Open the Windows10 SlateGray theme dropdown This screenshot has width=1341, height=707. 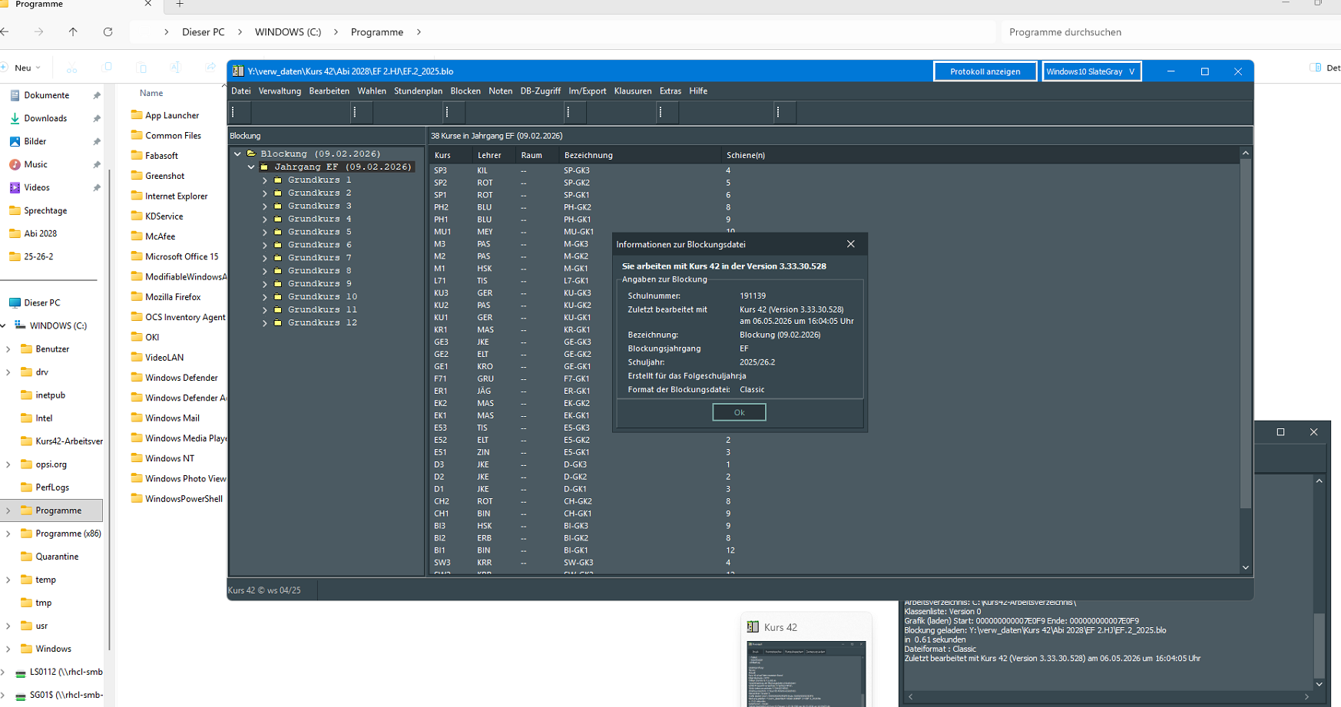pyautogui.click(x=1091, y=71)
